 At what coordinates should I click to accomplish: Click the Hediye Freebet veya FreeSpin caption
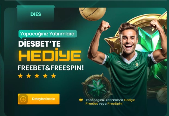pos(110,102)
